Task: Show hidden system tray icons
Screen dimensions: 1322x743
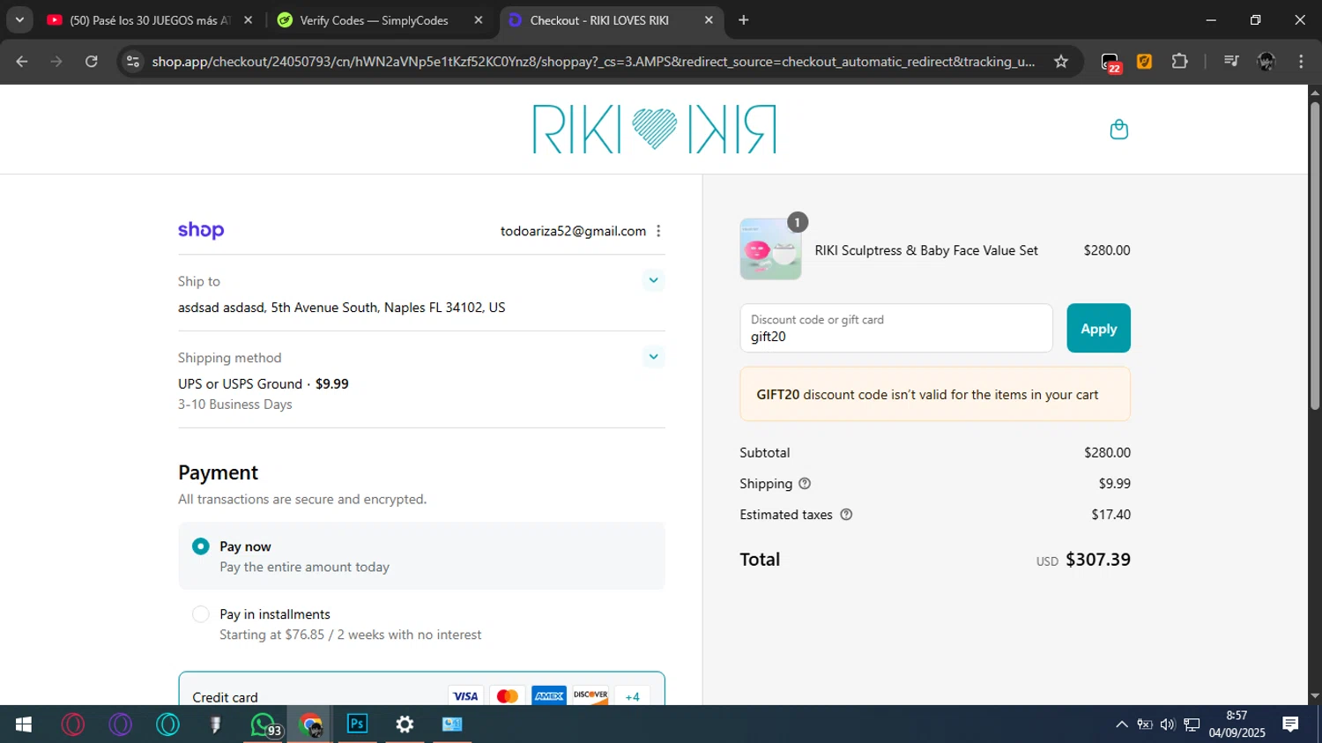Action: coord(1121,724)
